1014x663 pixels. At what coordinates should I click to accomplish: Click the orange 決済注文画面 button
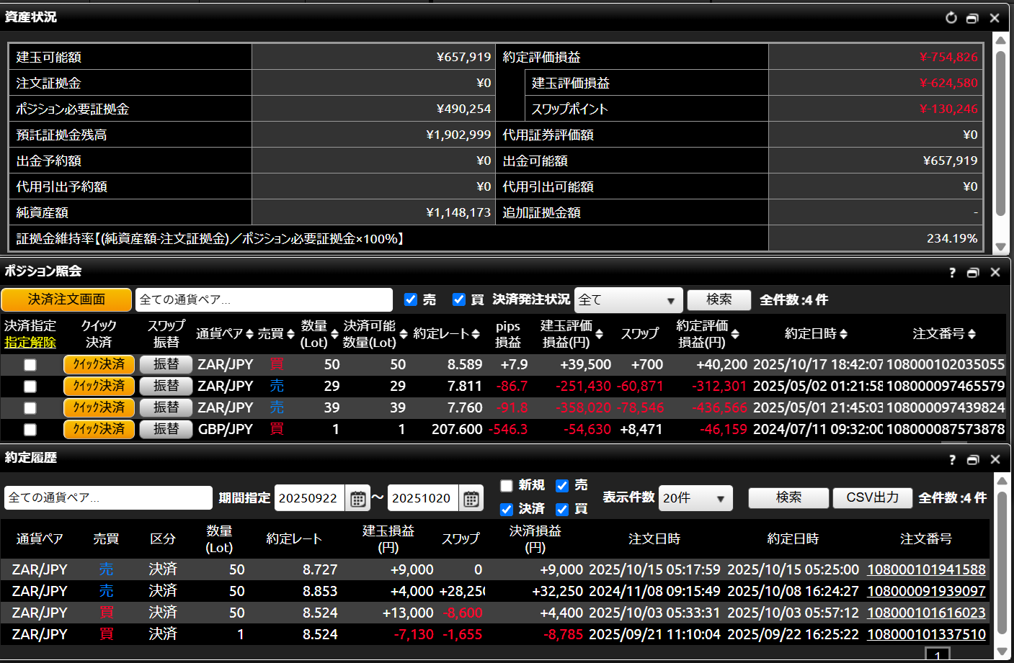click(x=66, y=299)
